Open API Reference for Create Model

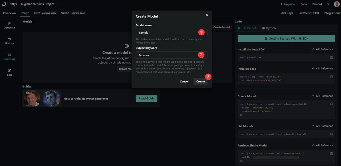click(323, 96)
